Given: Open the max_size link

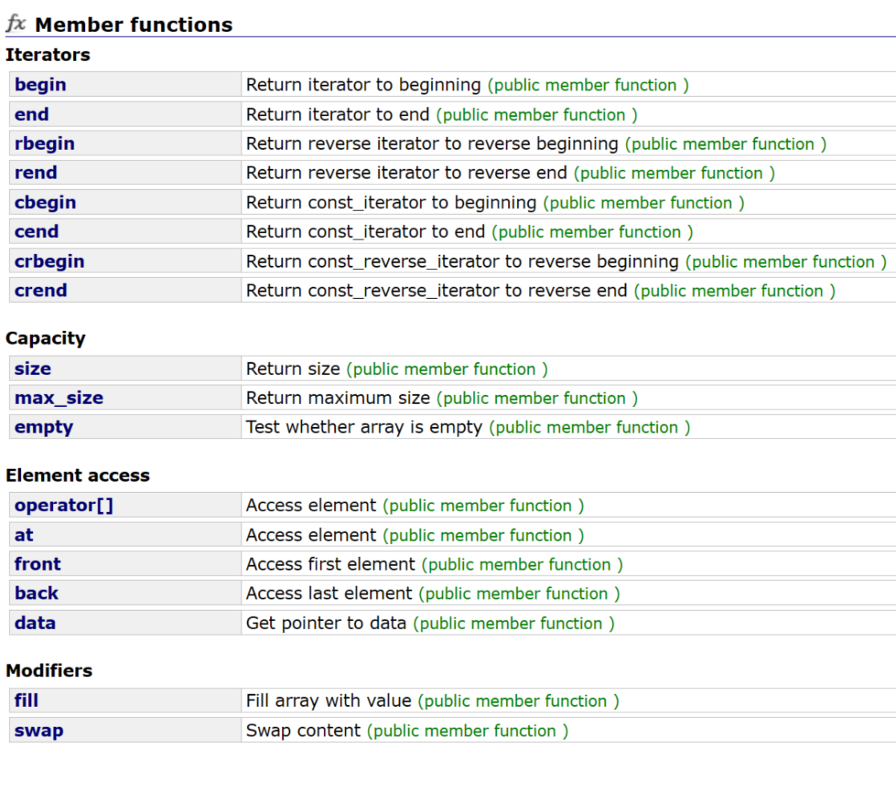Looking at the screenshot, I should [x=59, y=398].
